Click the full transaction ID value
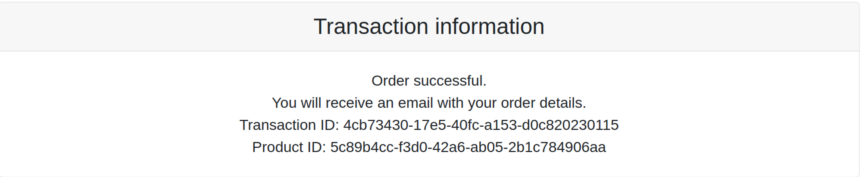Screen dimensions: 862x177 [x=481, y=125]
